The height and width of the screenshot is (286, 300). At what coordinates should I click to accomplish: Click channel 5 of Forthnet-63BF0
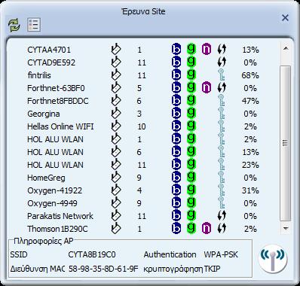[x=139, y=88]
